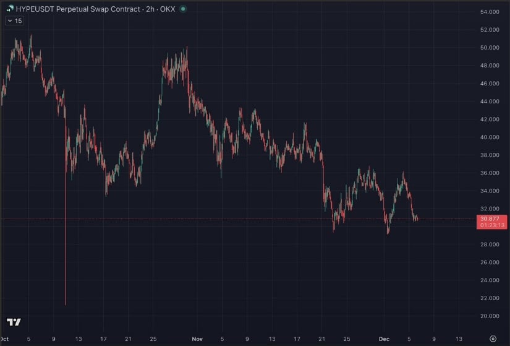510x346 pixels.
Task: Click the late-October candle peak near 50
Action: (186, 48)
